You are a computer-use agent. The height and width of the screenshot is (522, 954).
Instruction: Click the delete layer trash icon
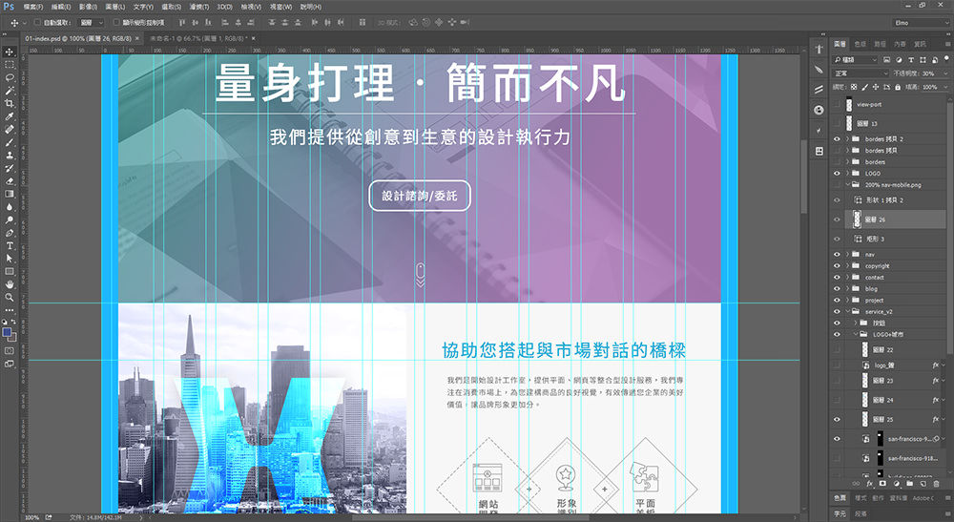click(937, 484)
